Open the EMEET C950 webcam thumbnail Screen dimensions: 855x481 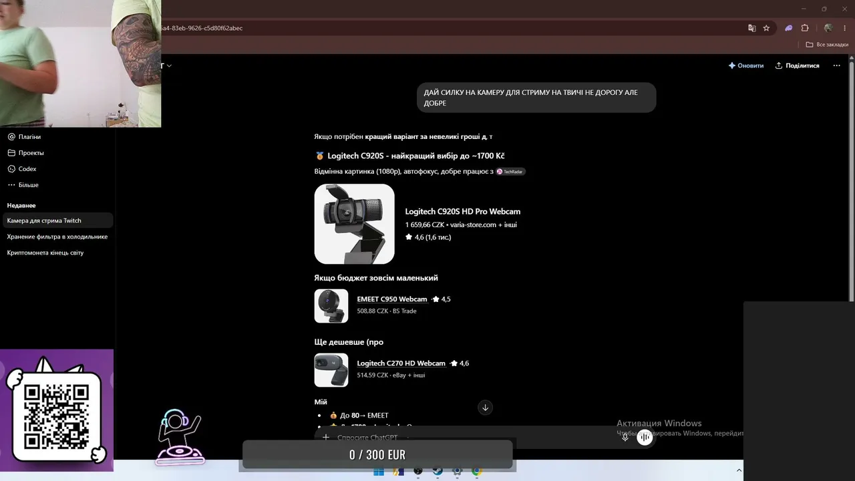tap(331, 306)
